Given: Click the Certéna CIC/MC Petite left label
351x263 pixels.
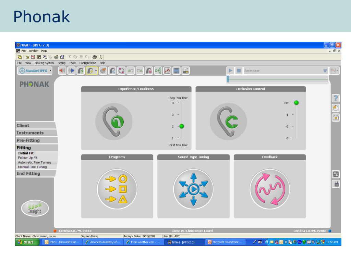Looking at the screenshot, I should (75, 231).
